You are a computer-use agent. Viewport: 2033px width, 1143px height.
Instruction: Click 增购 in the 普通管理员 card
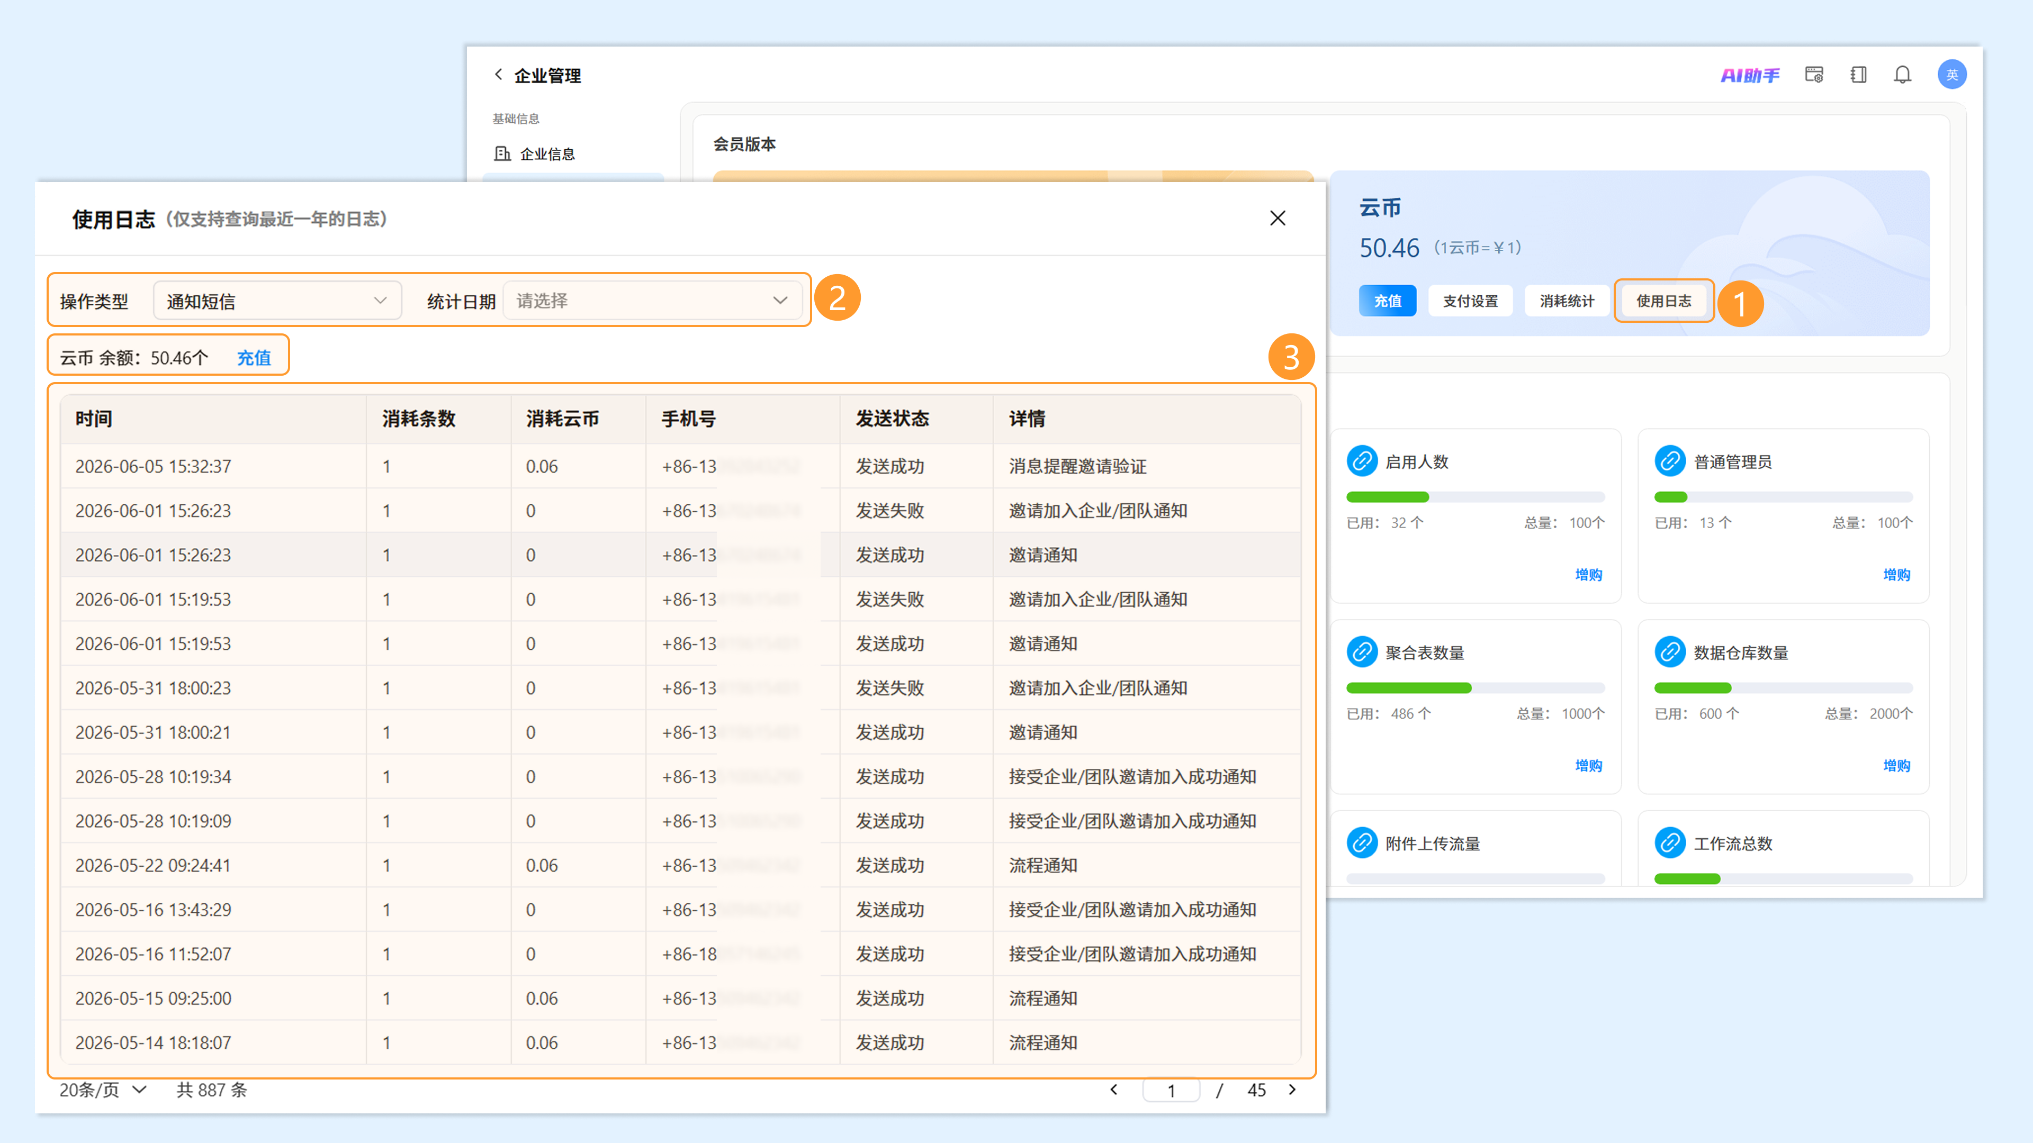1896,574
